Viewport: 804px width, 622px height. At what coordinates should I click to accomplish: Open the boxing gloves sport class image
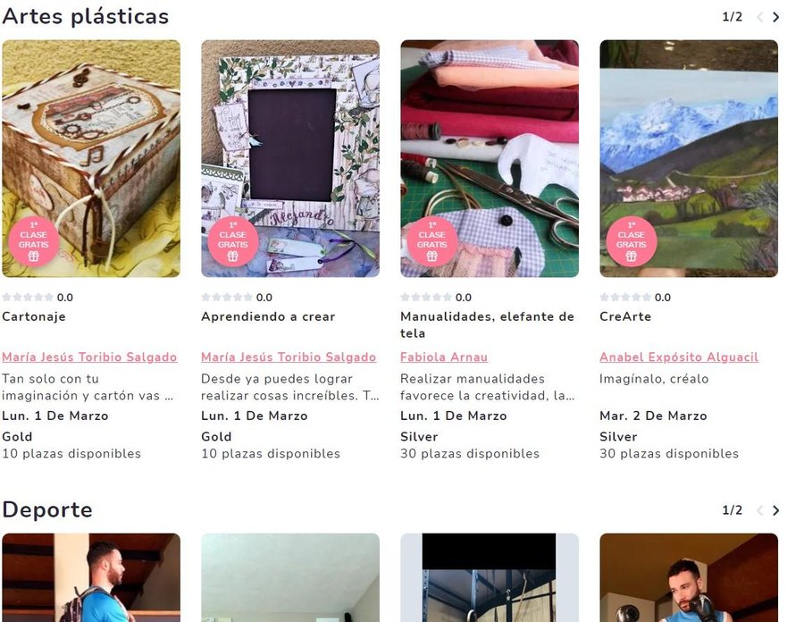pos(689,577)
